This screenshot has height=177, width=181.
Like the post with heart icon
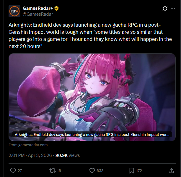(92, 171)
